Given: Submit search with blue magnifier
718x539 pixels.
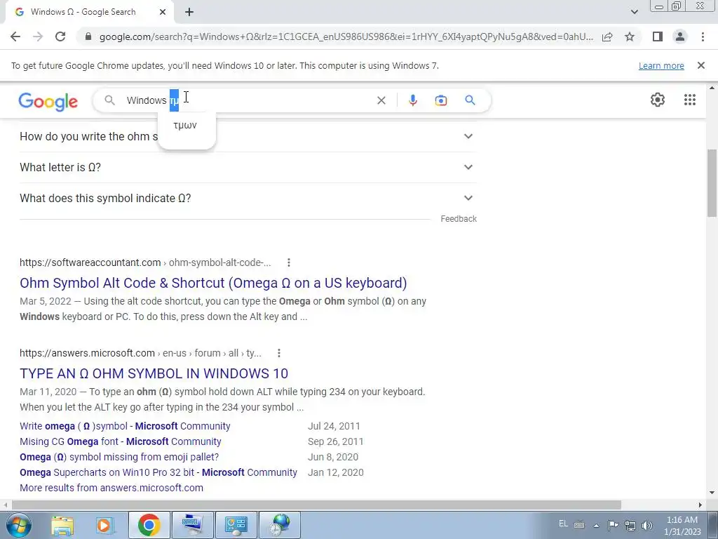Looking at the screenshot, I should click(x=470, y=100).
